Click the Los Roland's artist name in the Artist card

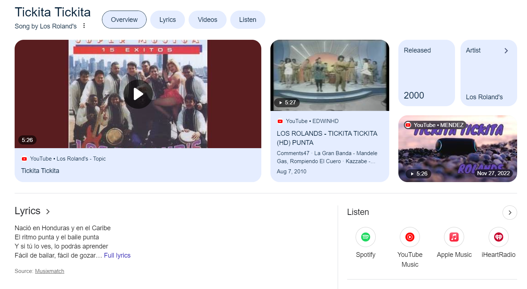[484, 97]
